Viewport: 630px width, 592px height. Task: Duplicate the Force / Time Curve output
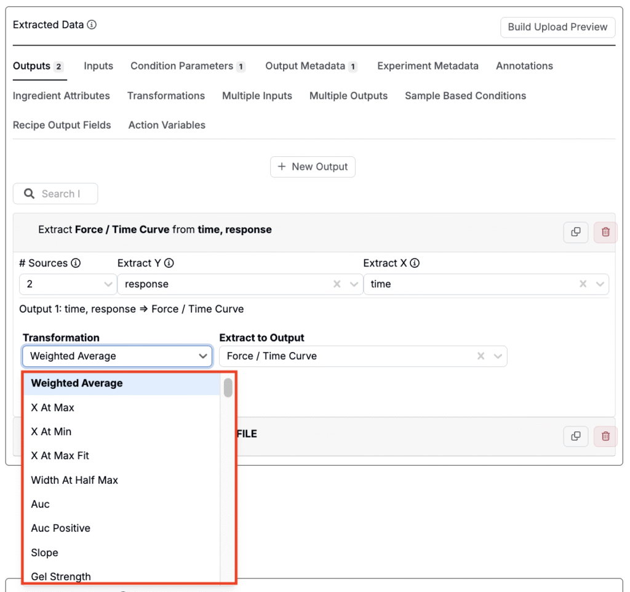[575, 232]
